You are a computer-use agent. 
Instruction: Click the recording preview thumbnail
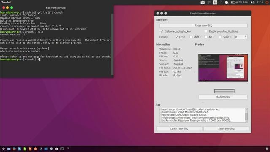click(x=223, y=68)
